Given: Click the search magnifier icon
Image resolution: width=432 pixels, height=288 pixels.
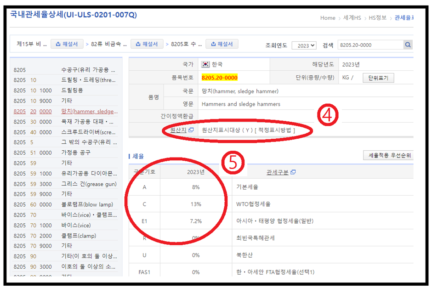Looking at the screenshot, I should 408,45.
